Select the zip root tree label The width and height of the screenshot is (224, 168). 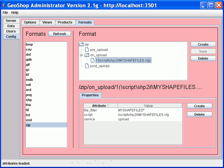(x=87, y=45)
